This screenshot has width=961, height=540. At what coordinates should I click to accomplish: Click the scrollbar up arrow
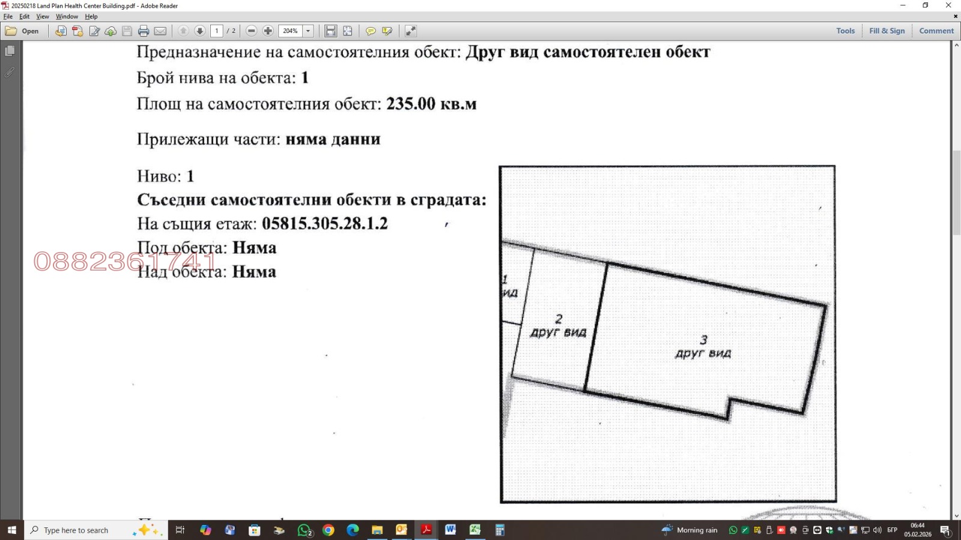[956, 46]
